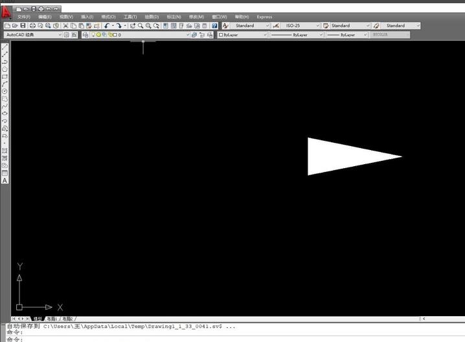This screenshot has height=342, width=465.
Task: Expand the ISO-25 dimension style dropdown
Action: coord(317,26)
